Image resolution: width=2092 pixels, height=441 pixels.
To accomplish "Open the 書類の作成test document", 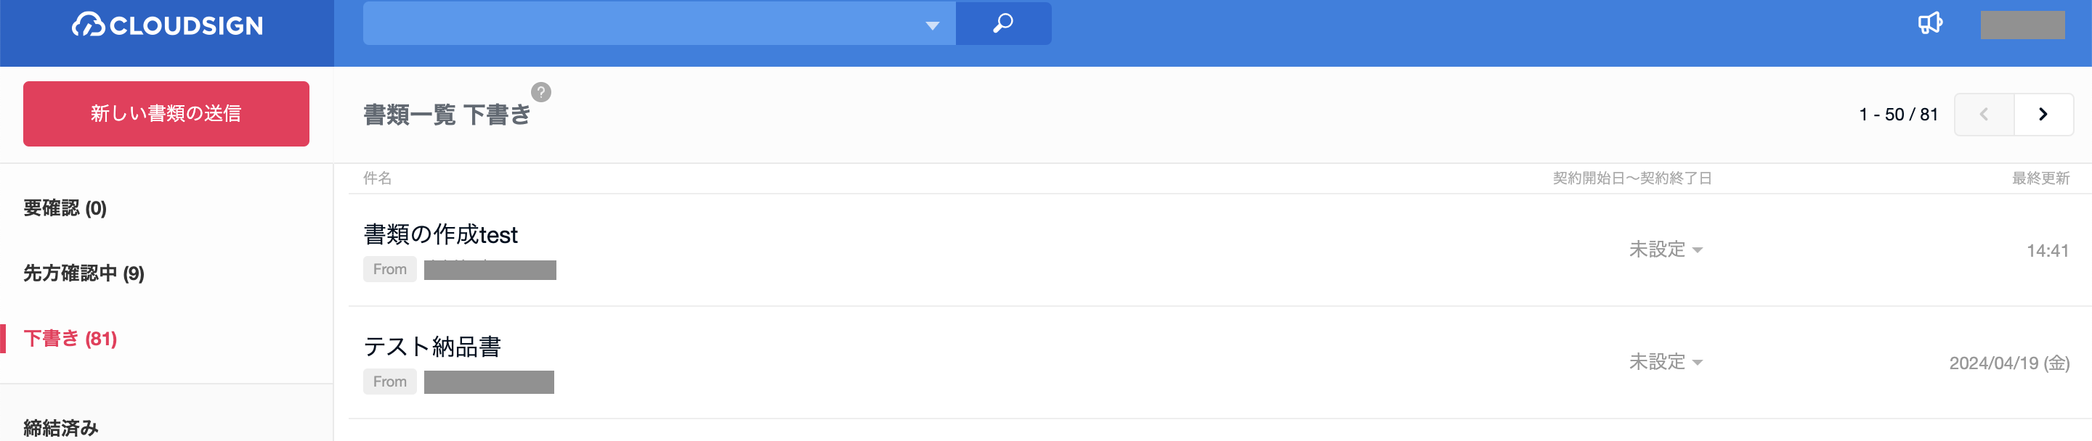I will pos(440,234).
